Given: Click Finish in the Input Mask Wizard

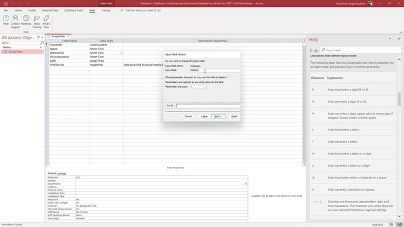Looking at the screenshot, I should [234, 117].
